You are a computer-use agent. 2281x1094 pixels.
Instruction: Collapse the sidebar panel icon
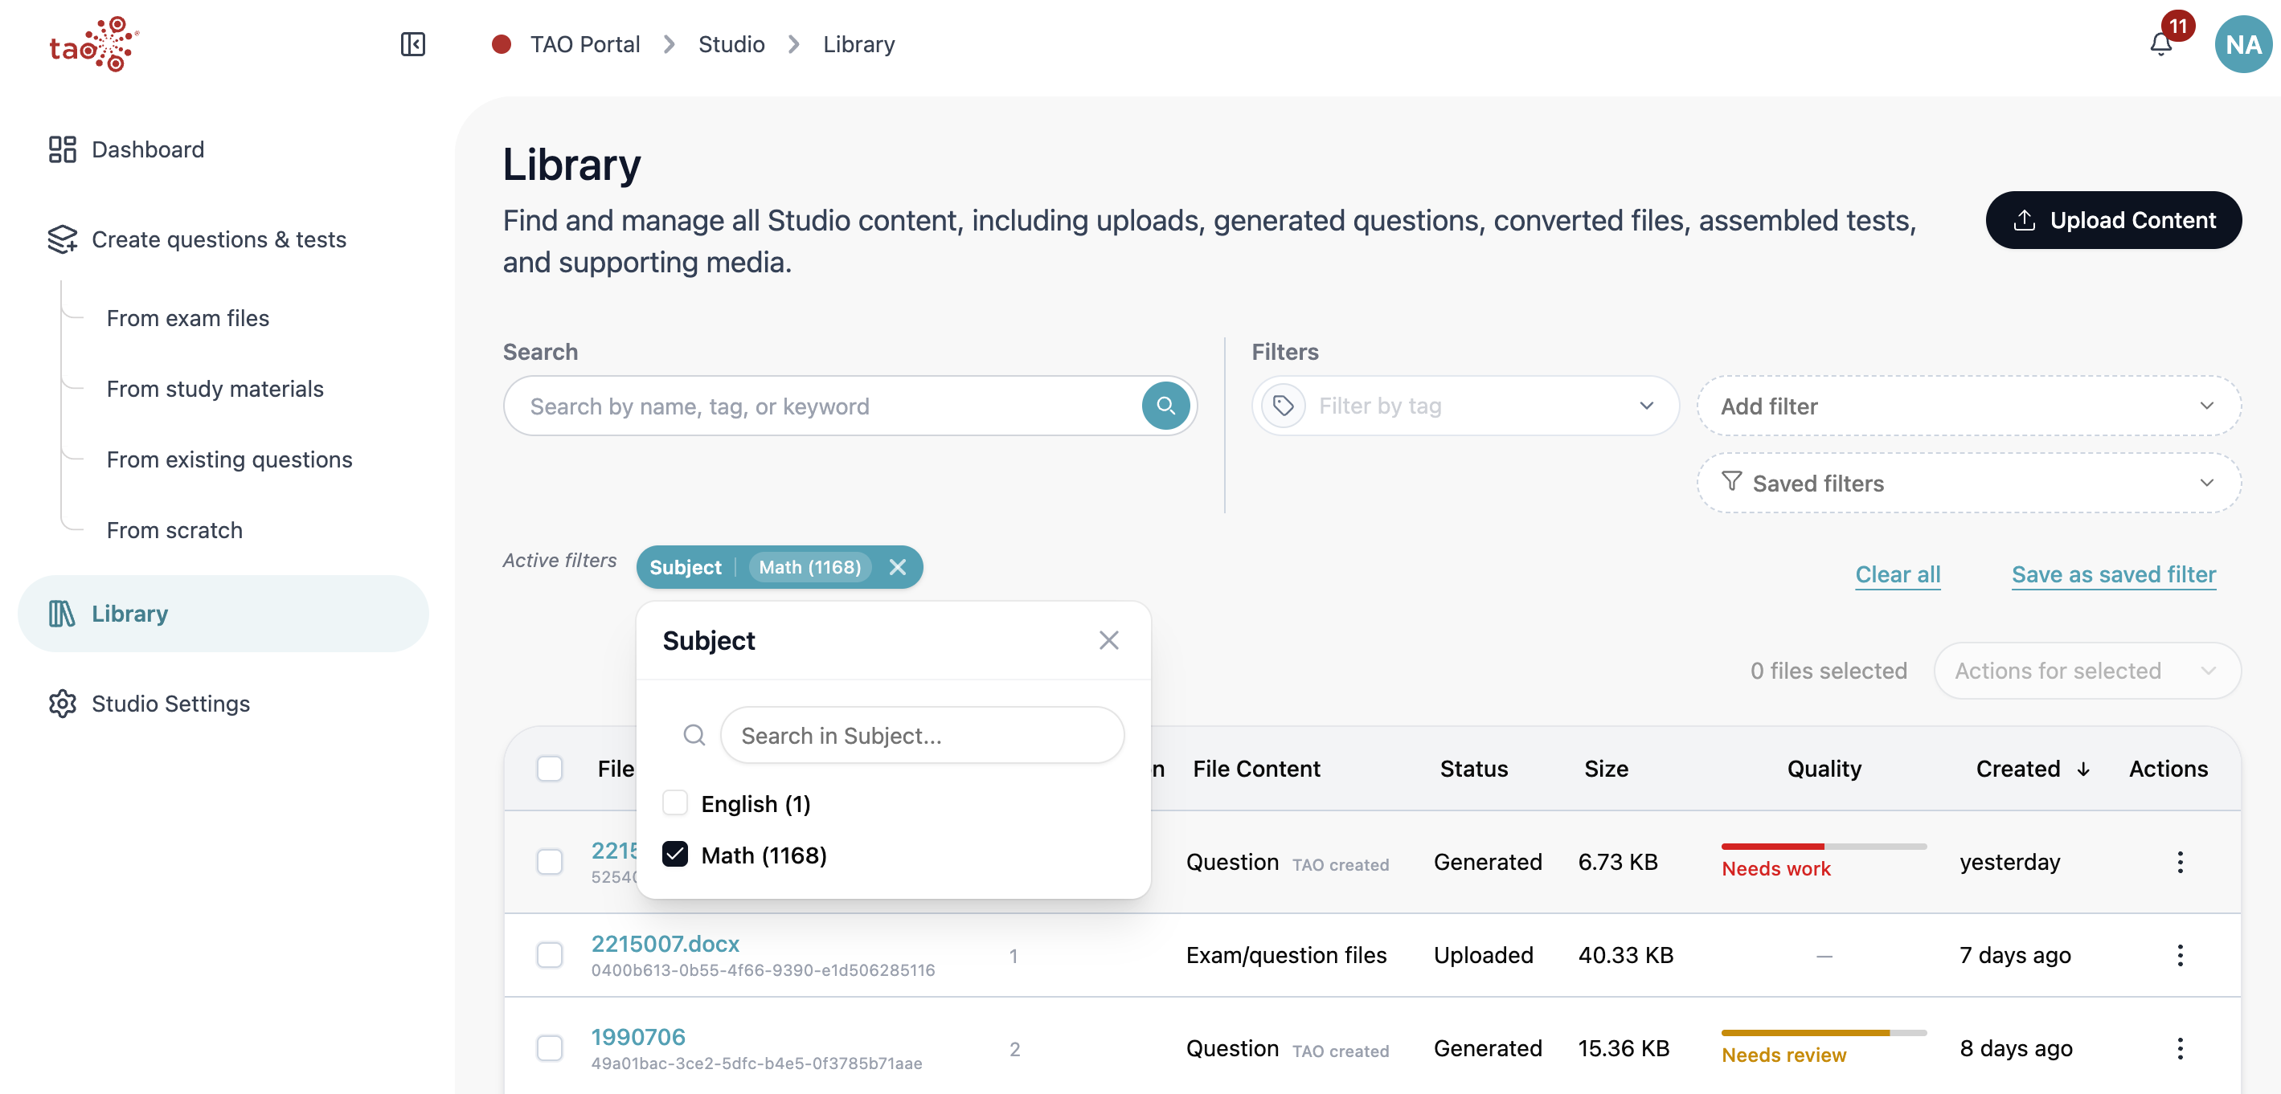pyautogui.click(x=412, y=44)
